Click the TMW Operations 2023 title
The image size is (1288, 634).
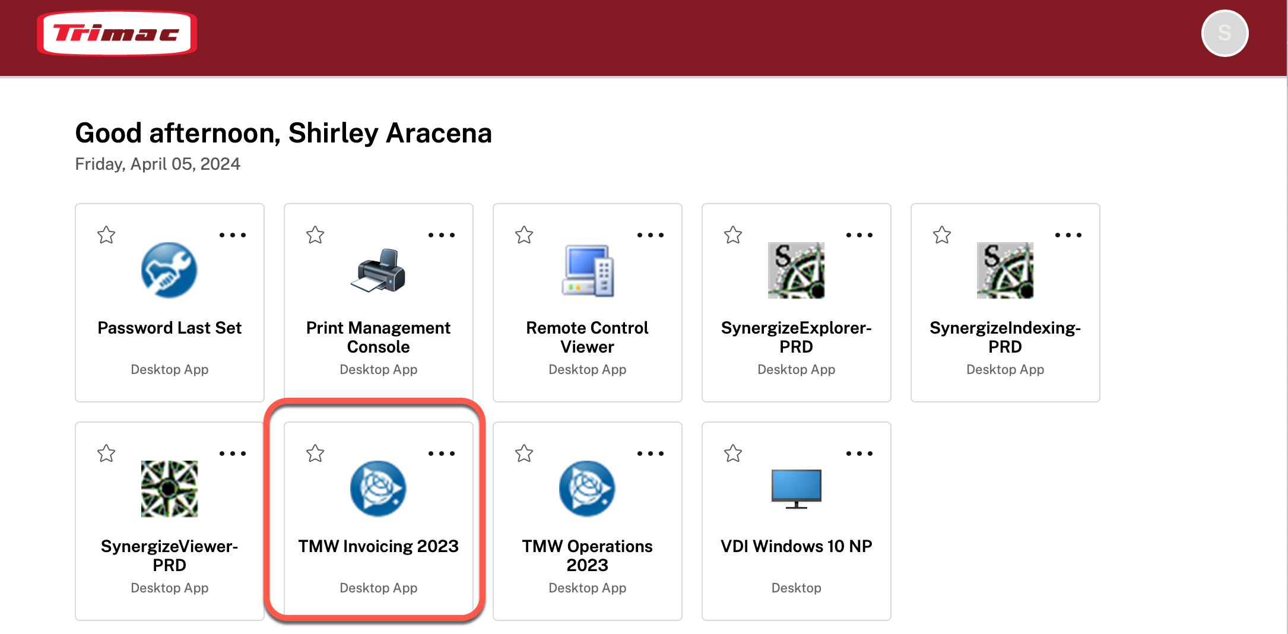pyautogui.click(x=588, y=556)
